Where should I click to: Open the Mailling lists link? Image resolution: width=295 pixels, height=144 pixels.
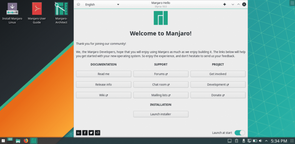click(161, 95)
